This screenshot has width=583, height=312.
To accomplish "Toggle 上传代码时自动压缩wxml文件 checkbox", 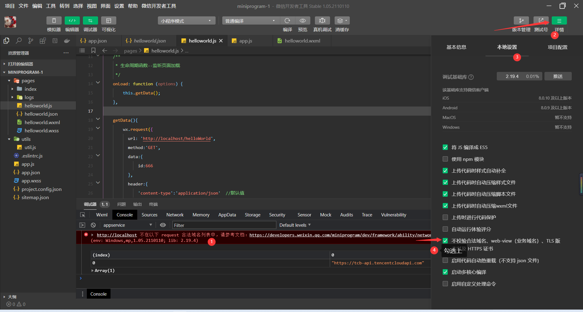I will pyautogui.click(x=445, y=206).
